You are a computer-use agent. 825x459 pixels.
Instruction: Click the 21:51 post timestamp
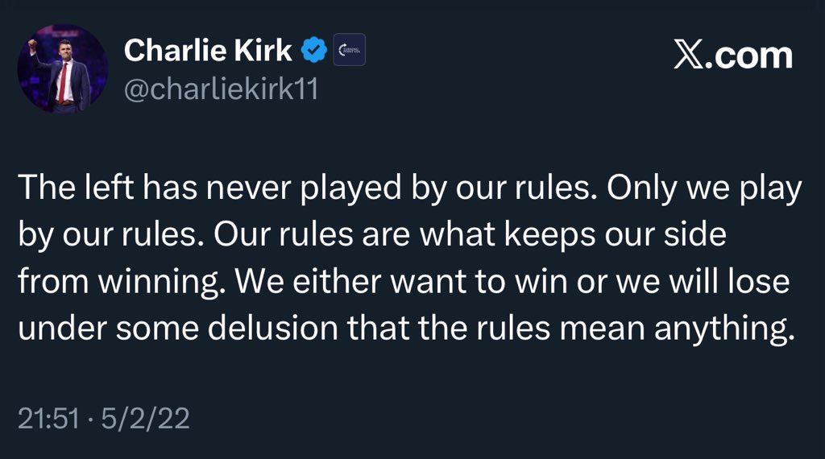(48, 419)
